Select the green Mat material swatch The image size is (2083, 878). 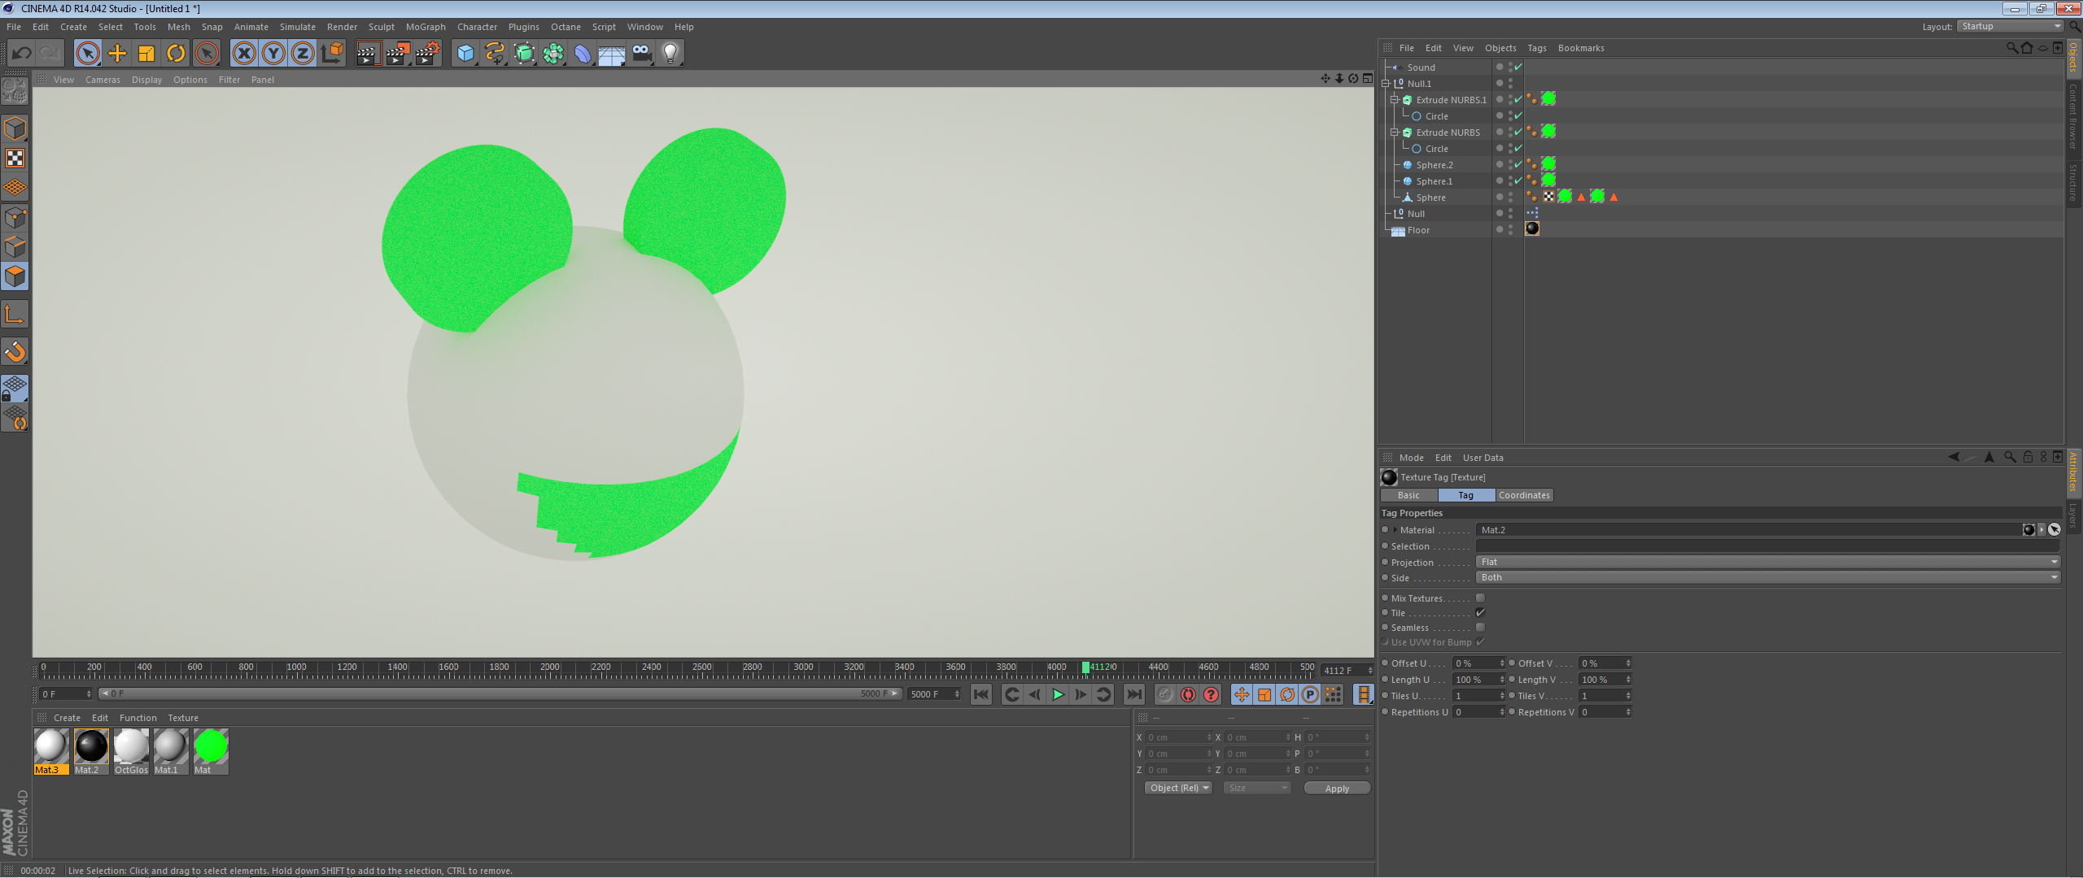(211, 746)
